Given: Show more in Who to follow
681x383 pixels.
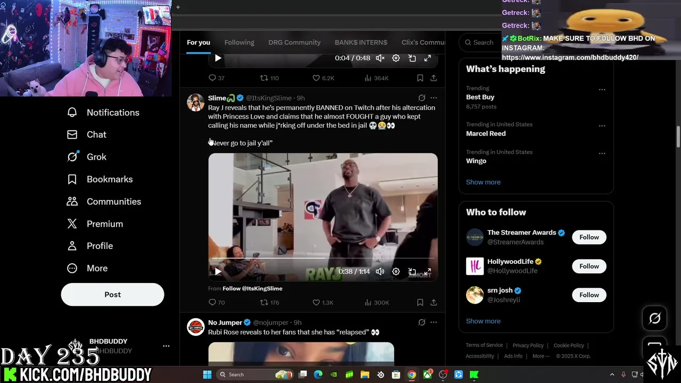Looking at the screenshot, I should point(483,321).
